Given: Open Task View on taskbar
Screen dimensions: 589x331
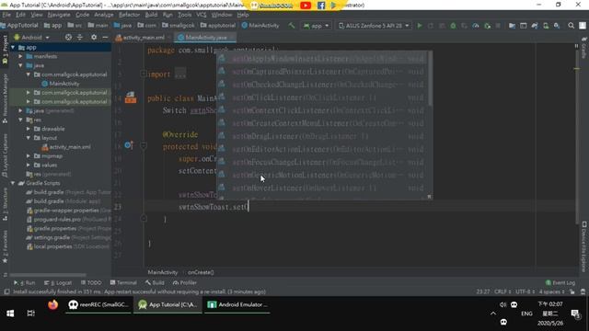Looking at the screenshot, I should tap(30, 313).
